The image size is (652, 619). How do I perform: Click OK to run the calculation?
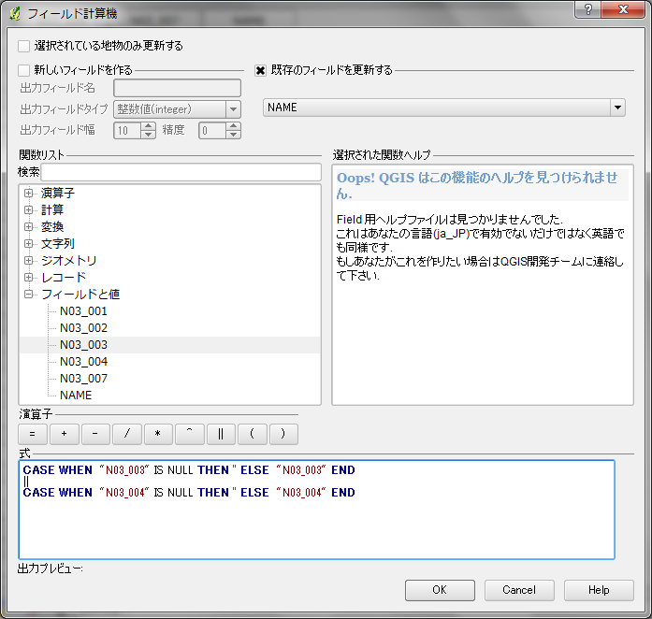(439, 590)
